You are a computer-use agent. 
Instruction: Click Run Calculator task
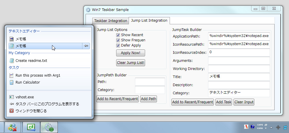pos(49,82)
